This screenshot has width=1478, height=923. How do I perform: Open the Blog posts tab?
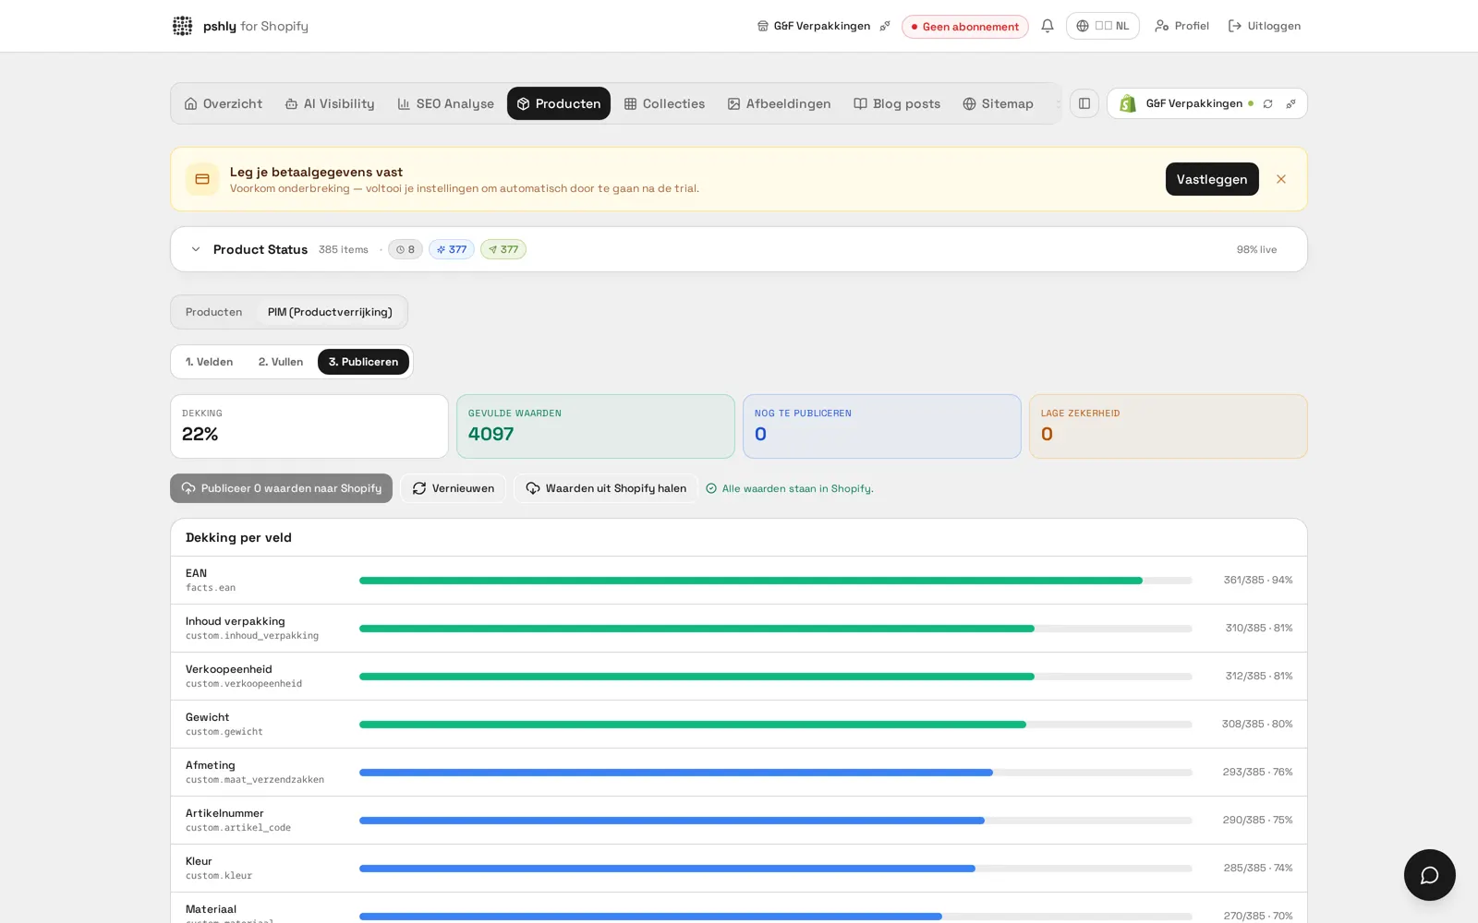(x=897, y=103)
